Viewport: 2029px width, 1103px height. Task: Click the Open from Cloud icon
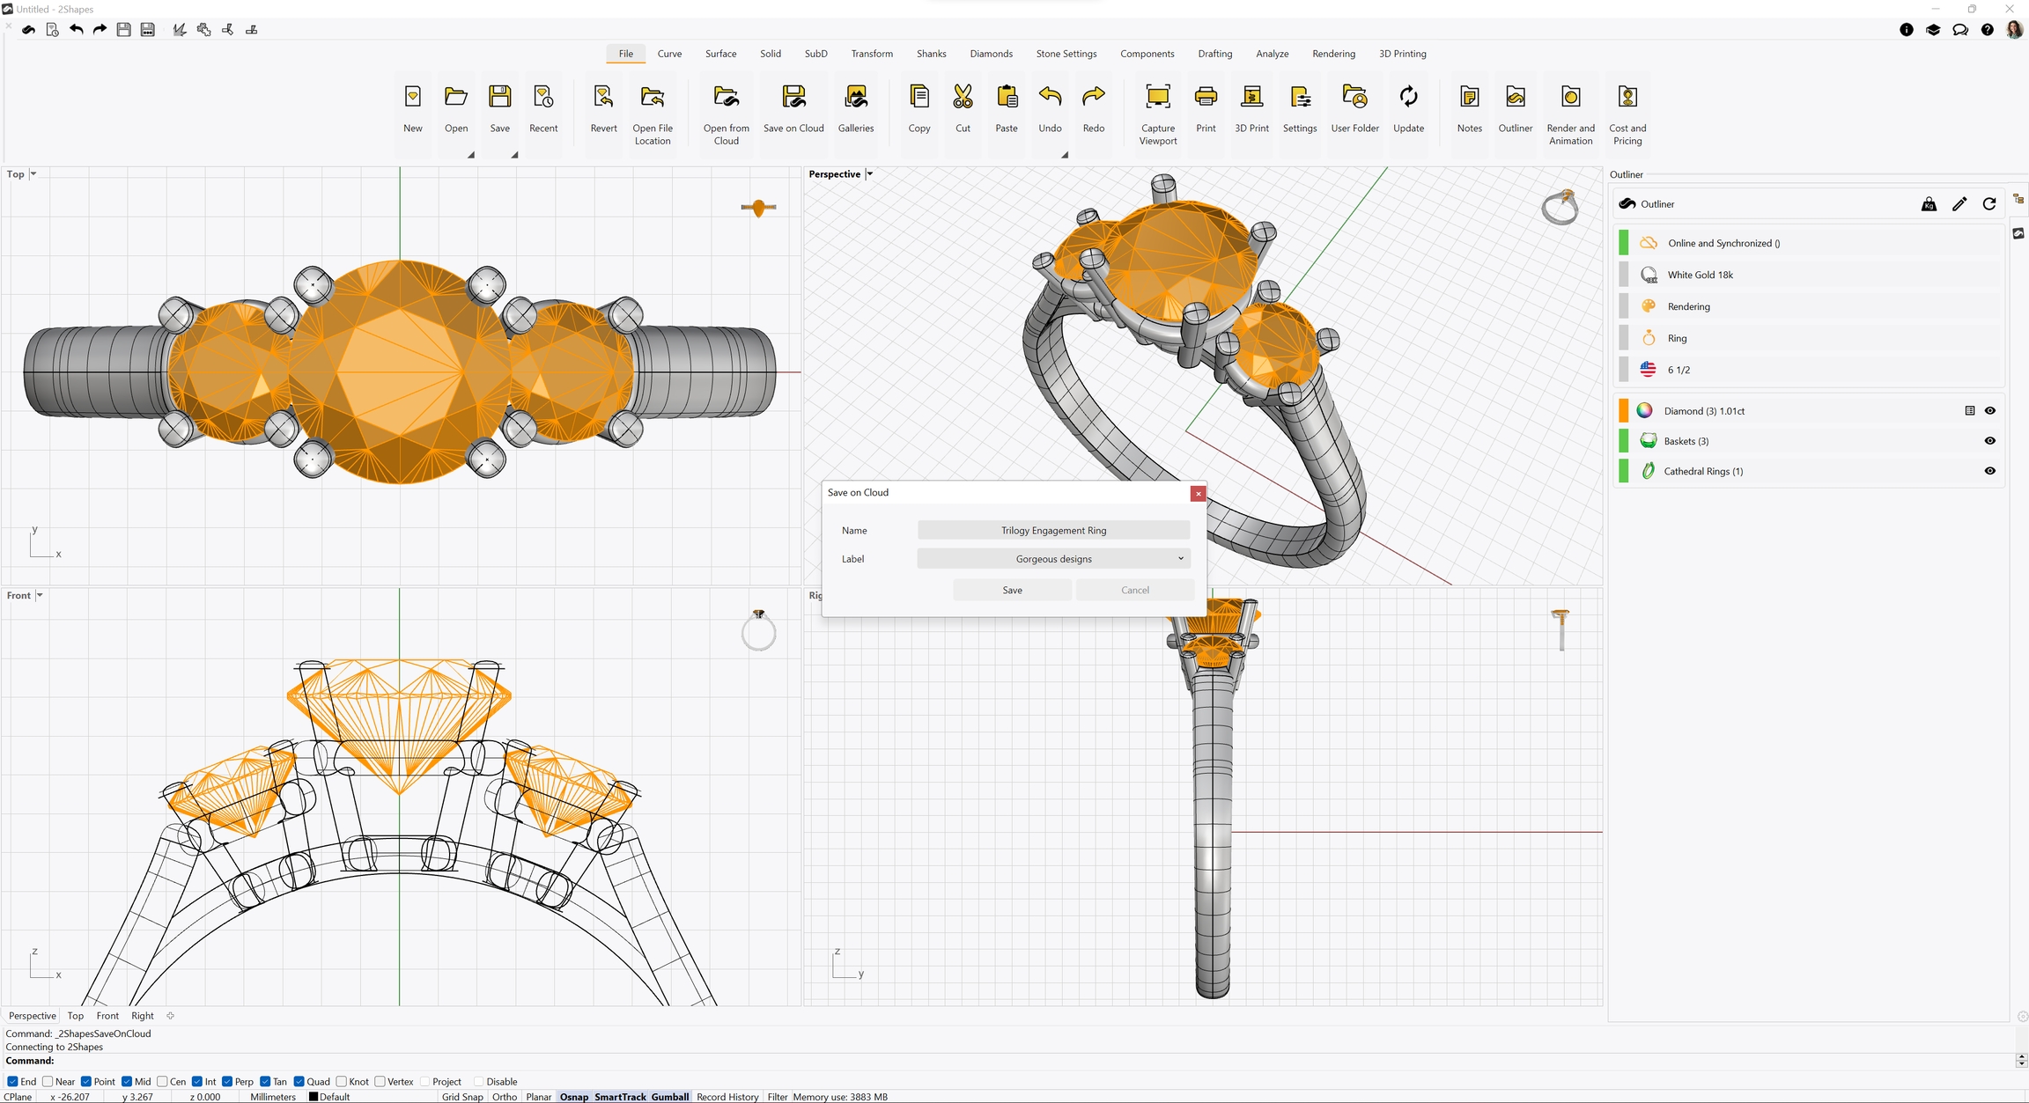click(x=726, y=98)
